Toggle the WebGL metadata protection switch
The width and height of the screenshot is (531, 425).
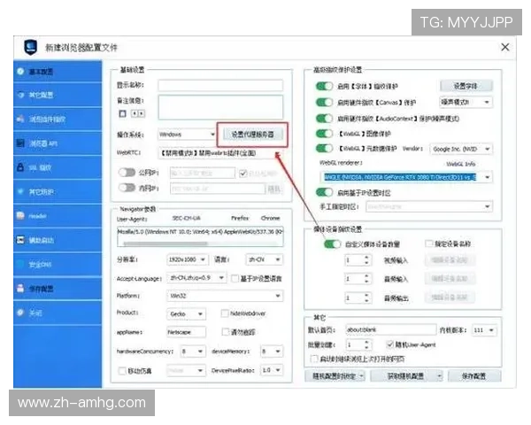pos(325,149)
